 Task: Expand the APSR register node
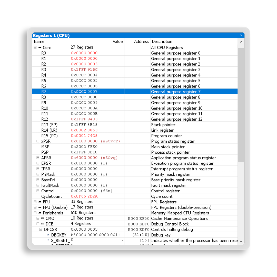(38, 158)
